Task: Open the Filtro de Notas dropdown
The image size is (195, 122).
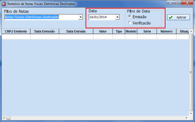Action: 81,17
